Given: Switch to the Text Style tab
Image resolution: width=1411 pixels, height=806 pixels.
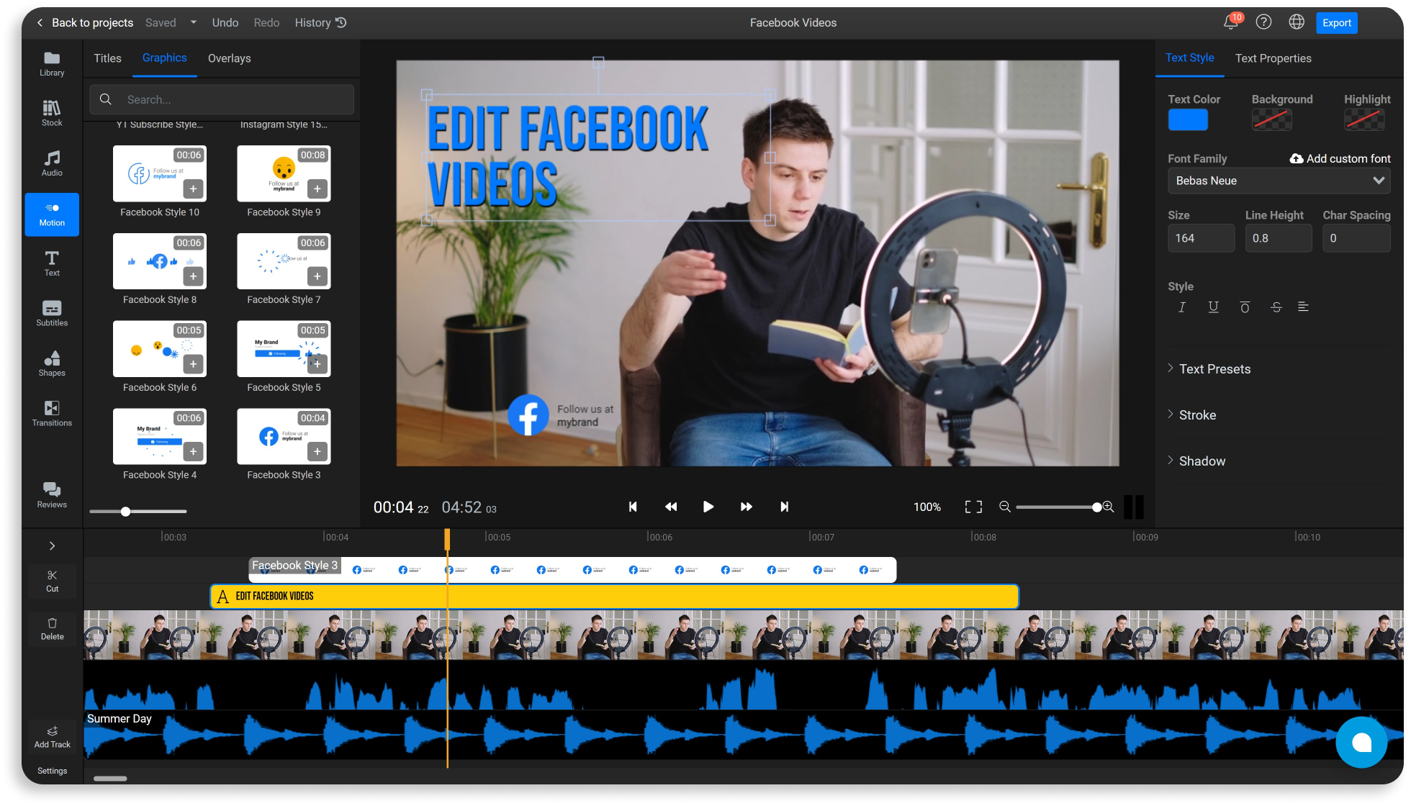Looking at the screenshot, I should [1189, 58].
